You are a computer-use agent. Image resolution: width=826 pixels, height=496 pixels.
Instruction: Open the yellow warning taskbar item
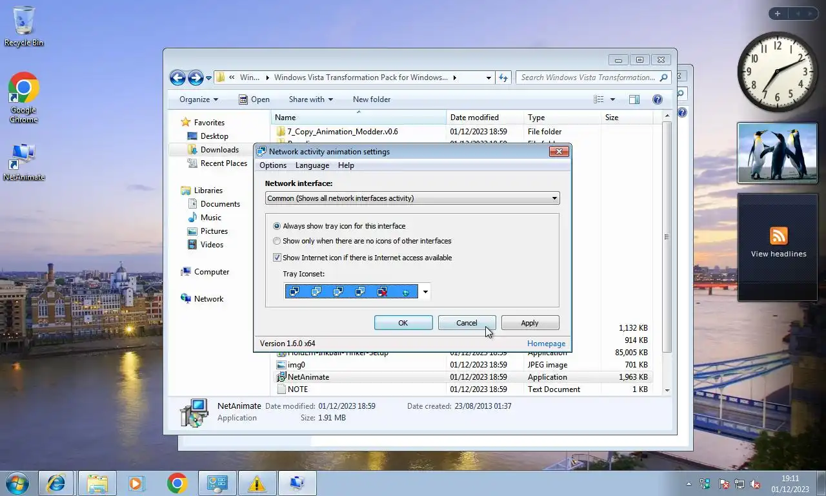[257, 483]
